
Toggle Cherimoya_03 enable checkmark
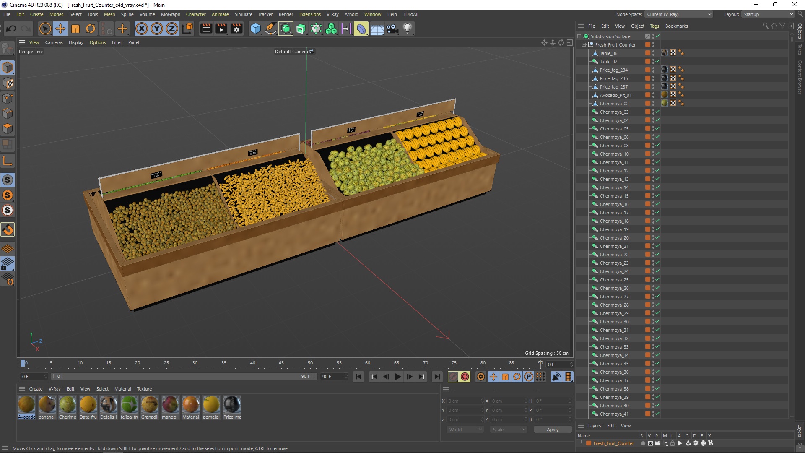(657, 112)
